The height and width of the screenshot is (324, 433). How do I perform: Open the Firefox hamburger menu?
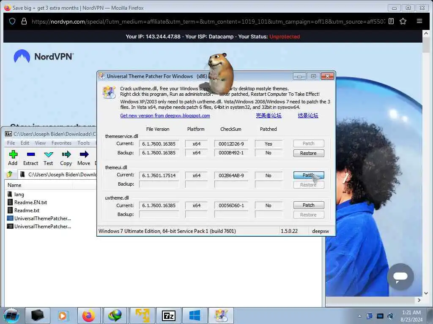(x=419, y=21)
